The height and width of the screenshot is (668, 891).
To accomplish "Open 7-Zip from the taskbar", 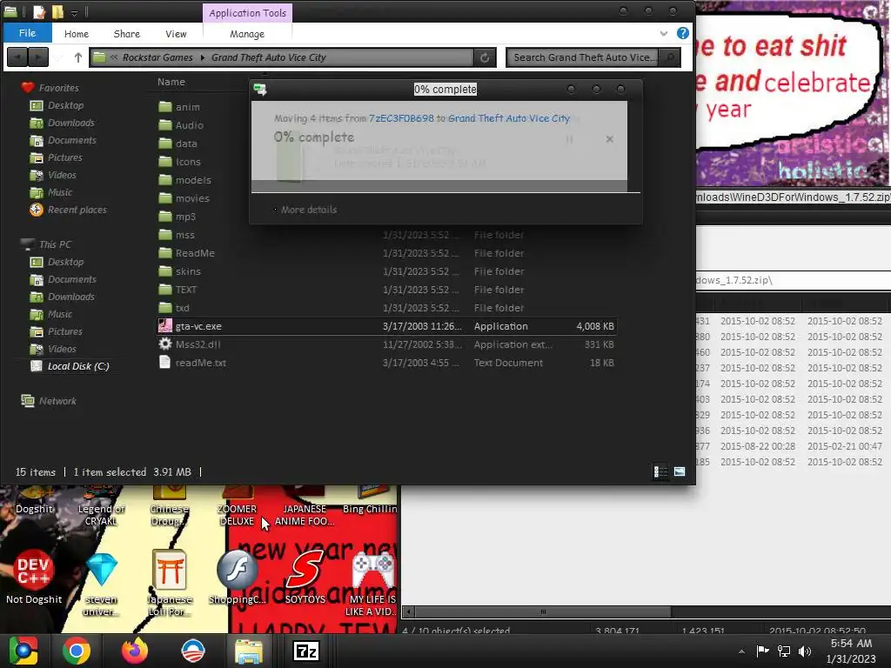I will pyautogui.click(x=306, y=651).
